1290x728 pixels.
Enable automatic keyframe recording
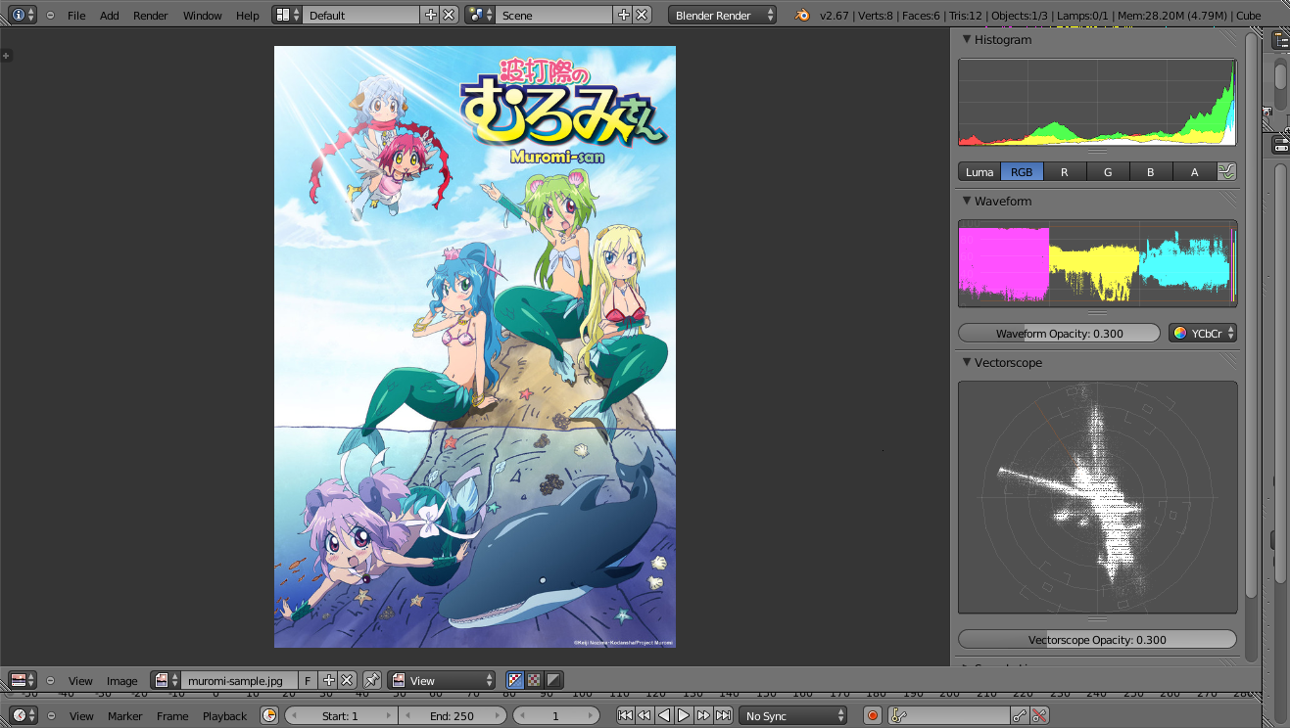(873, 715)
